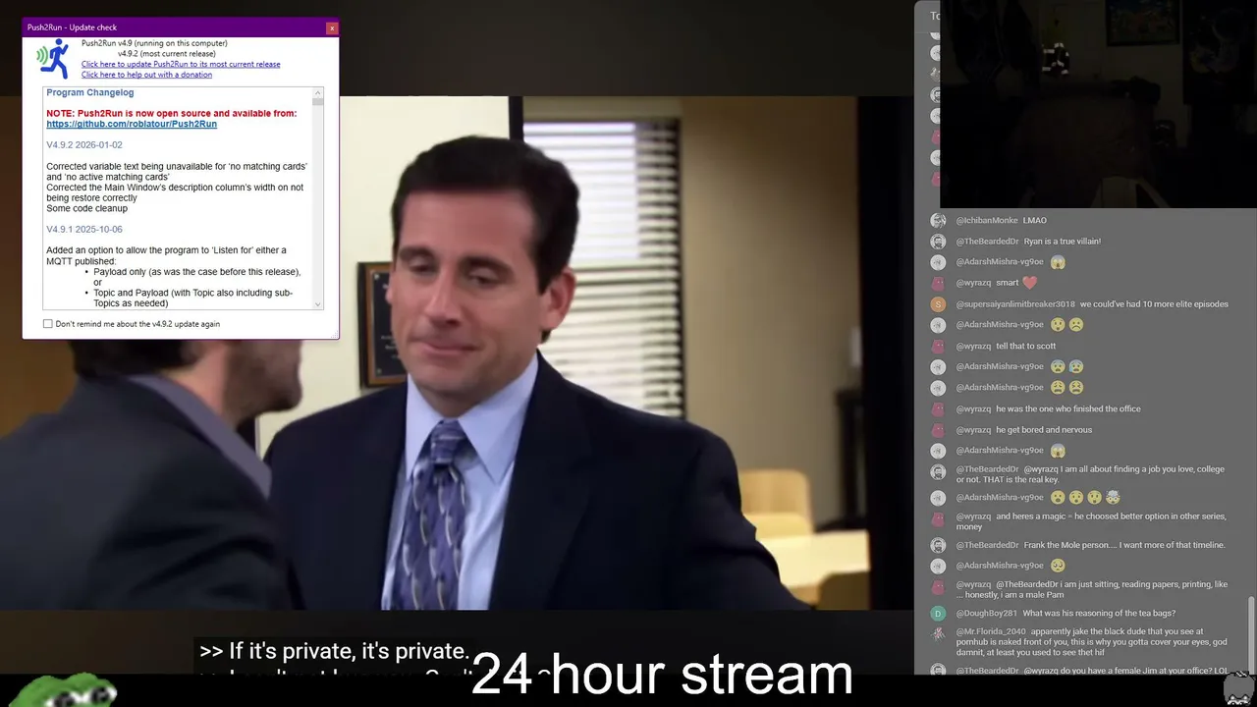Click the changelog scrollbar down arrow

point(317,304)
